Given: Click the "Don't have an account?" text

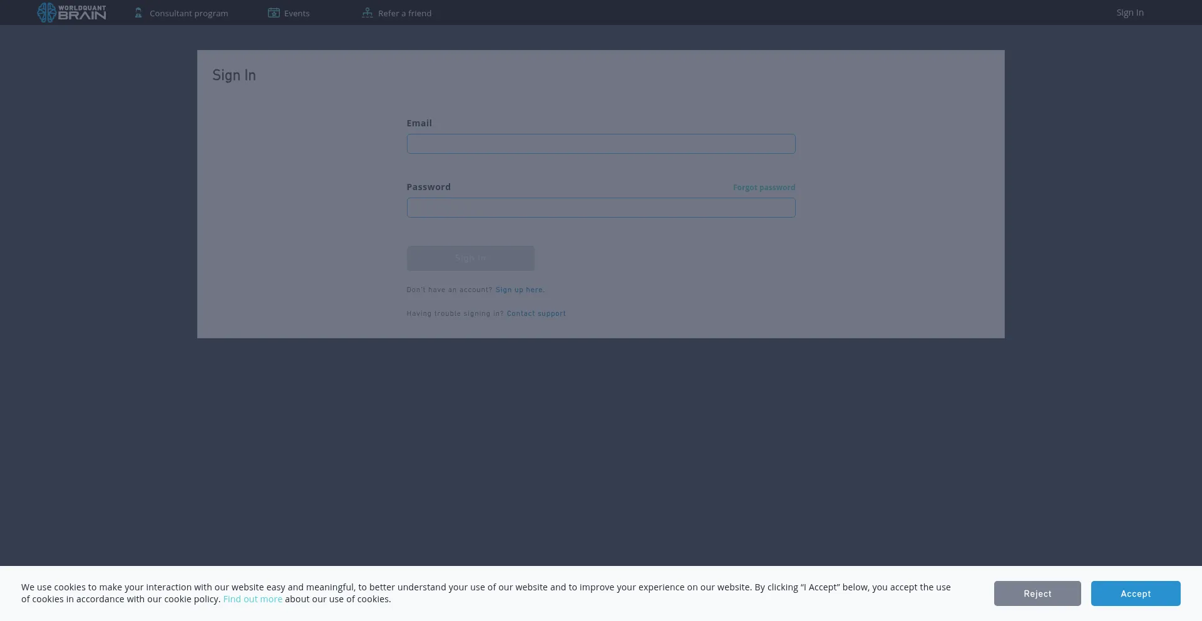Looking at the screenshot, I should coord(449,290).
